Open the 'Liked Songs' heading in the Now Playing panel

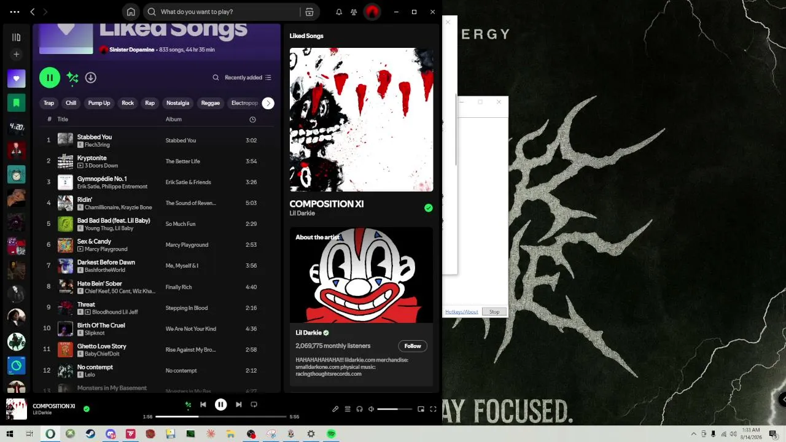click(306, 36)
